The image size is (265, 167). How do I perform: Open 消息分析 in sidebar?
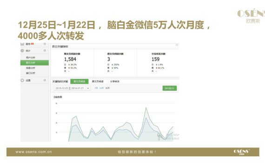click(x=31, y=68)
